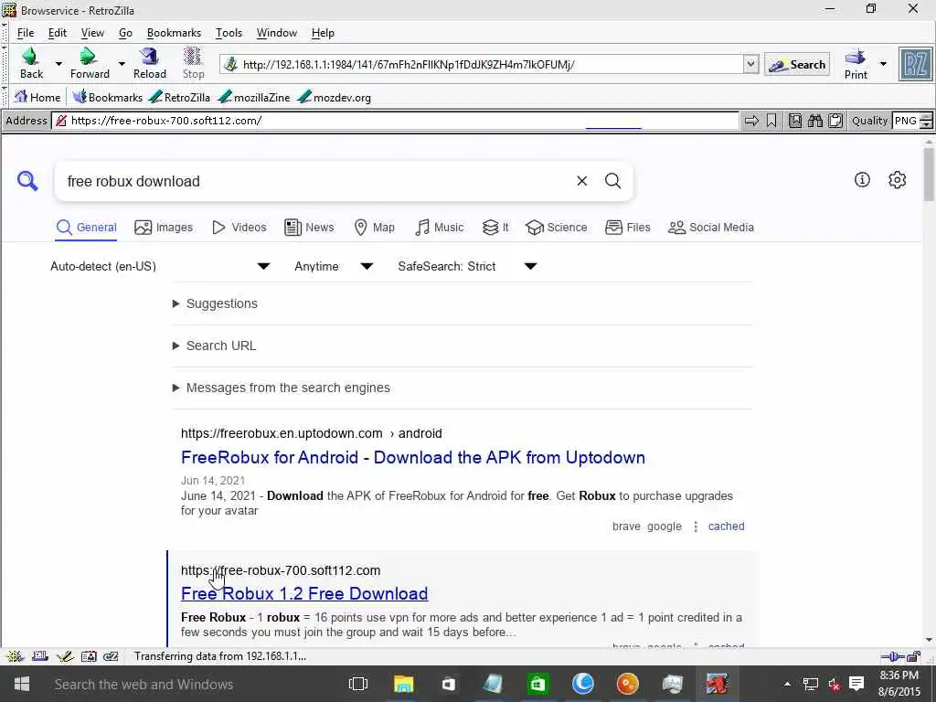Viewport: 936px width, 702px height.
Task: Switch to the Music tab
Action: (440, 228)
